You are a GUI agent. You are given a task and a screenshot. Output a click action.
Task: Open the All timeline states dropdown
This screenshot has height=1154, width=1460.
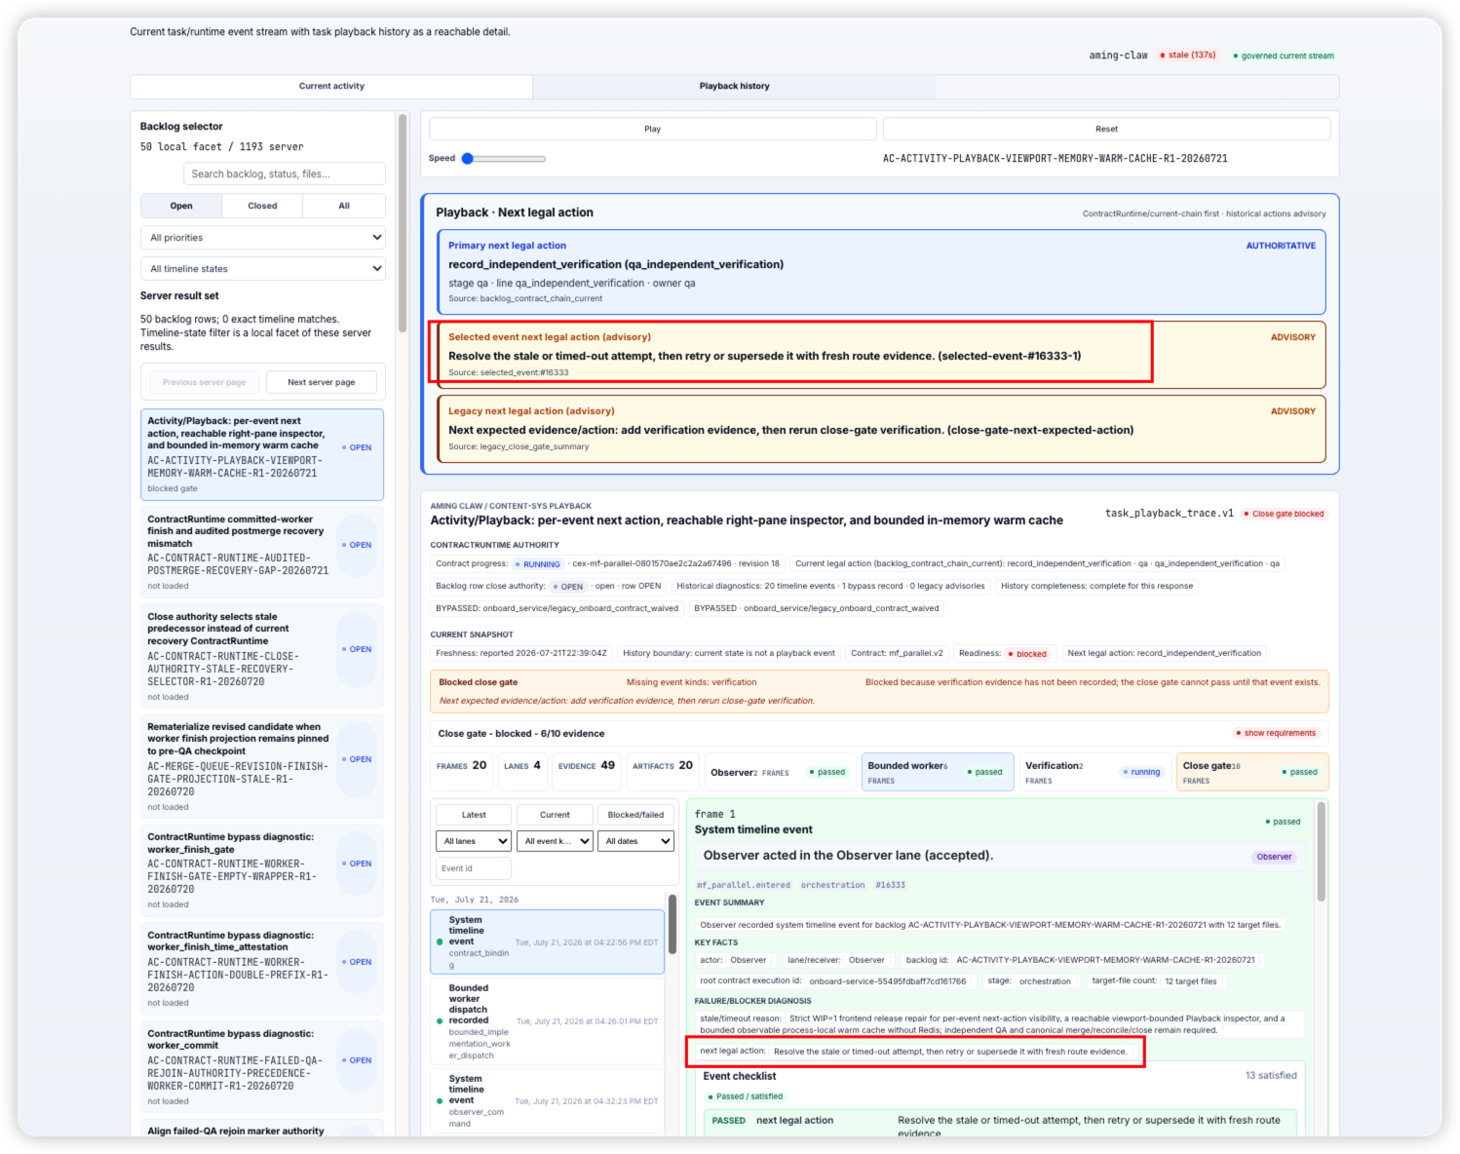click(263, 269)
